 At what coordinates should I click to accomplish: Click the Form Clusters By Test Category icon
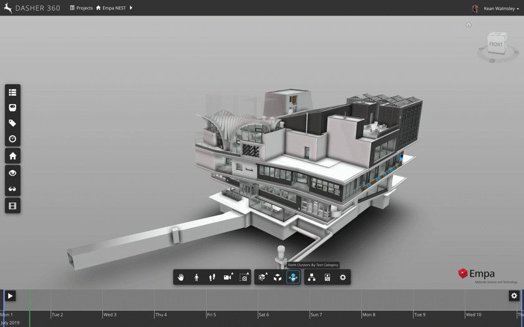pos(293,277)
